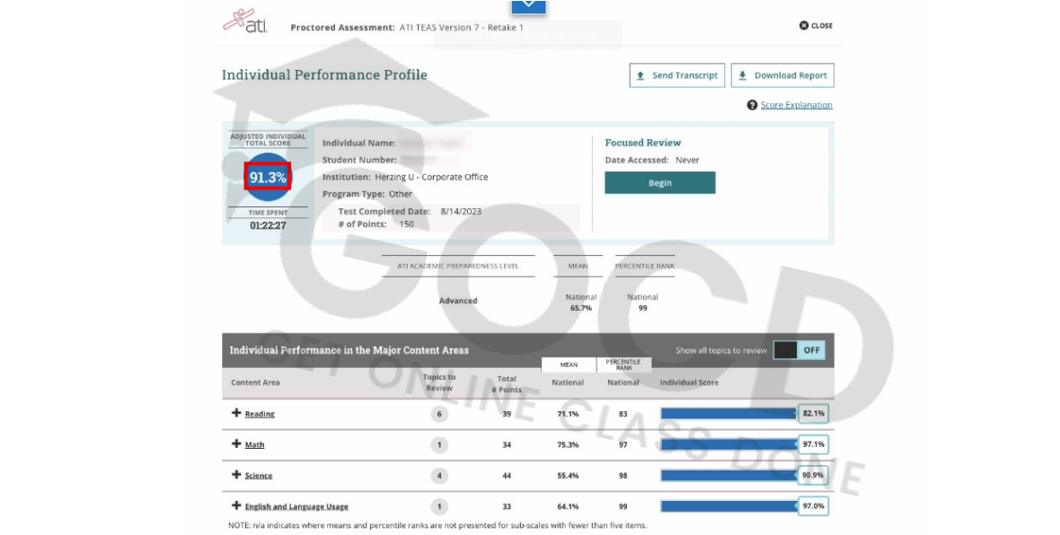Expand the Science content area row
This screenshot has width=1060, height=535.
pyautogui.click(x=237, y=475)
